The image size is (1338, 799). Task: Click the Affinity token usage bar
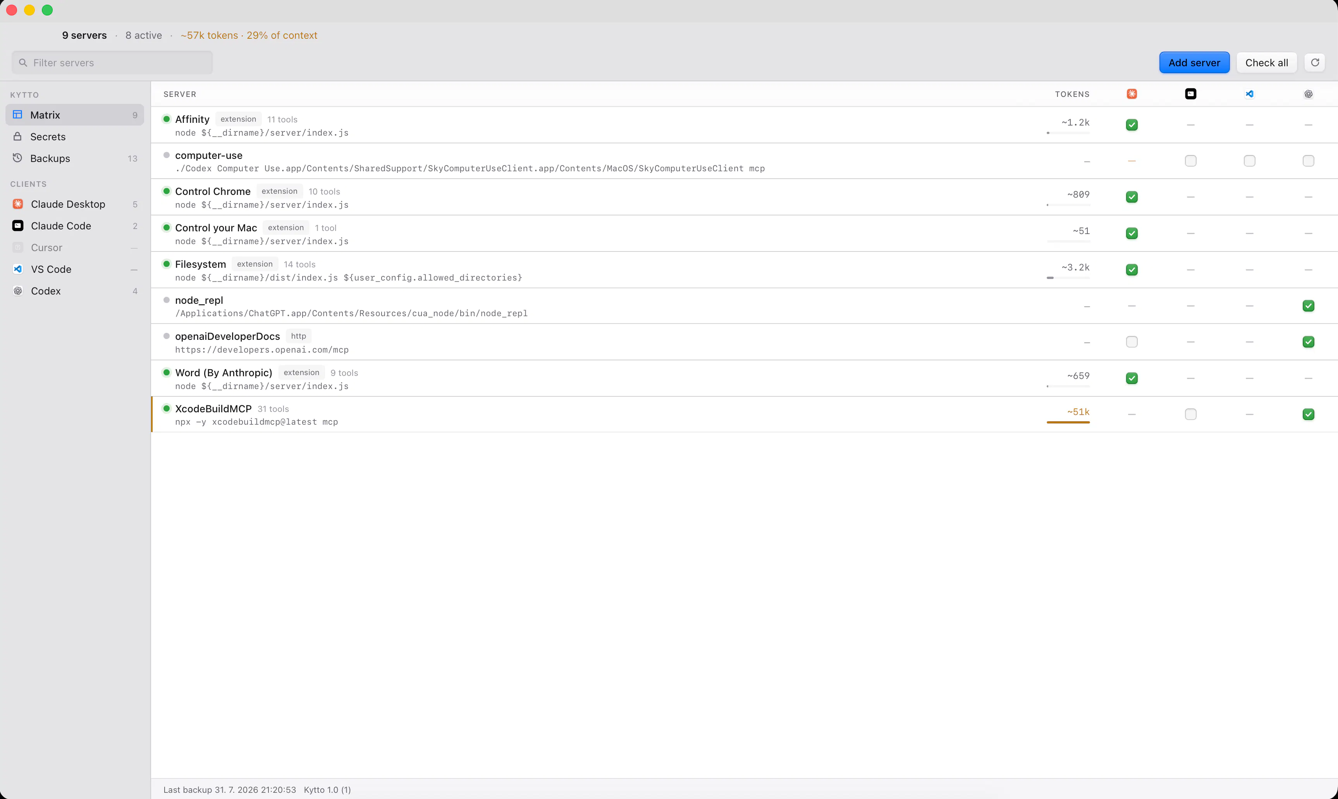pos(1068,133)
